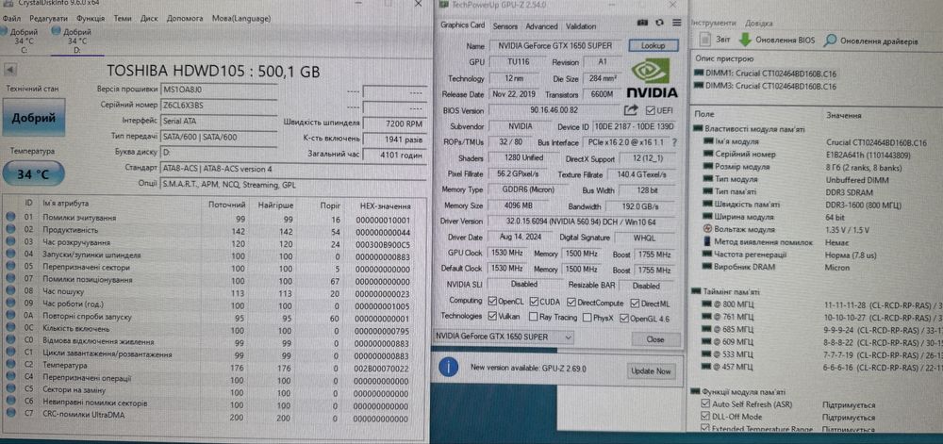
Task: Click the GPU-Z refresh icon
Action: click(660, 23)
